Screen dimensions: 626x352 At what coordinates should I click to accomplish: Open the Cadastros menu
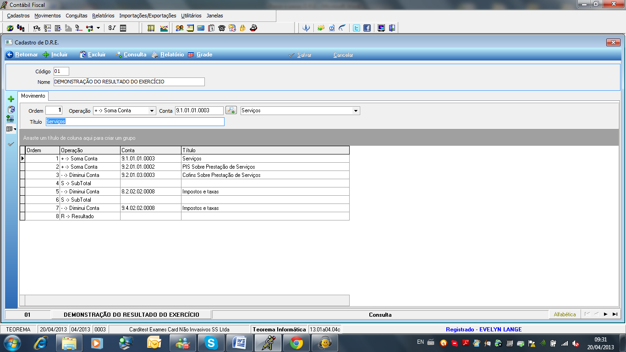point(18,16)
